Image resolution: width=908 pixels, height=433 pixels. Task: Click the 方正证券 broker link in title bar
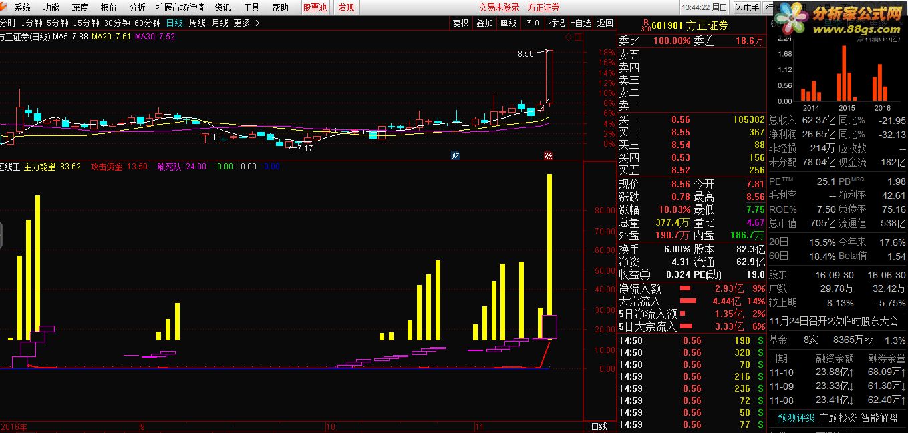tap(543, 7)
